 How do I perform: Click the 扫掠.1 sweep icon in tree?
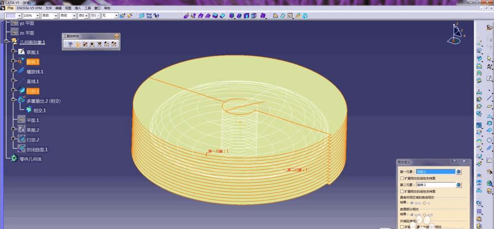(21, 91)
